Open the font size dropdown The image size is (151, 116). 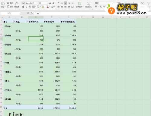pyautogui.click(x=47, y=3)
